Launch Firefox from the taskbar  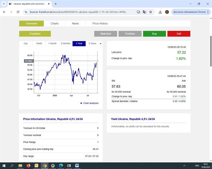point(28,166)
